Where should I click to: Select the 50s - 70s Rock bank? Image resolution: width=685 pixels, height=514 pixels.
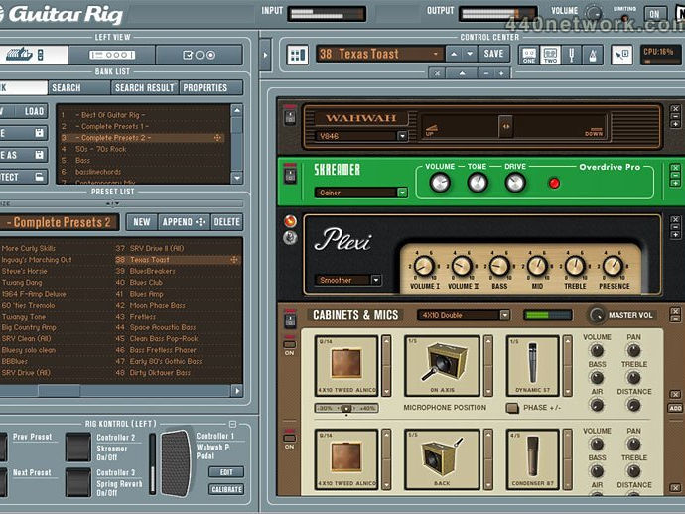[x=100, y=149]
